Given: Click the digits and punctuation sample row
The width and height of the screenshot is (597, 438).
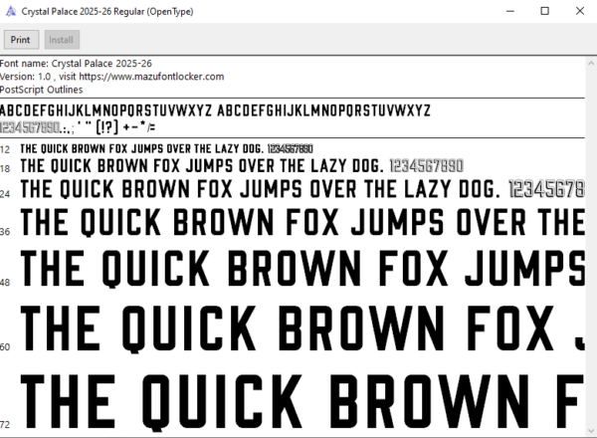Looking at the screenshot, I should 78,127.
